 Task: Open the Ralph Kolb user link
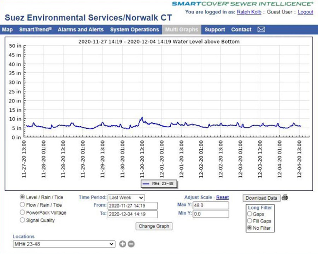(249, 12)
